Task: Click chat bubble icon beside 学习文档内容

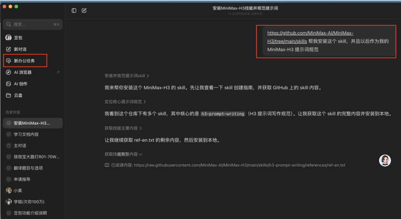Action: [x=9, y=134]
